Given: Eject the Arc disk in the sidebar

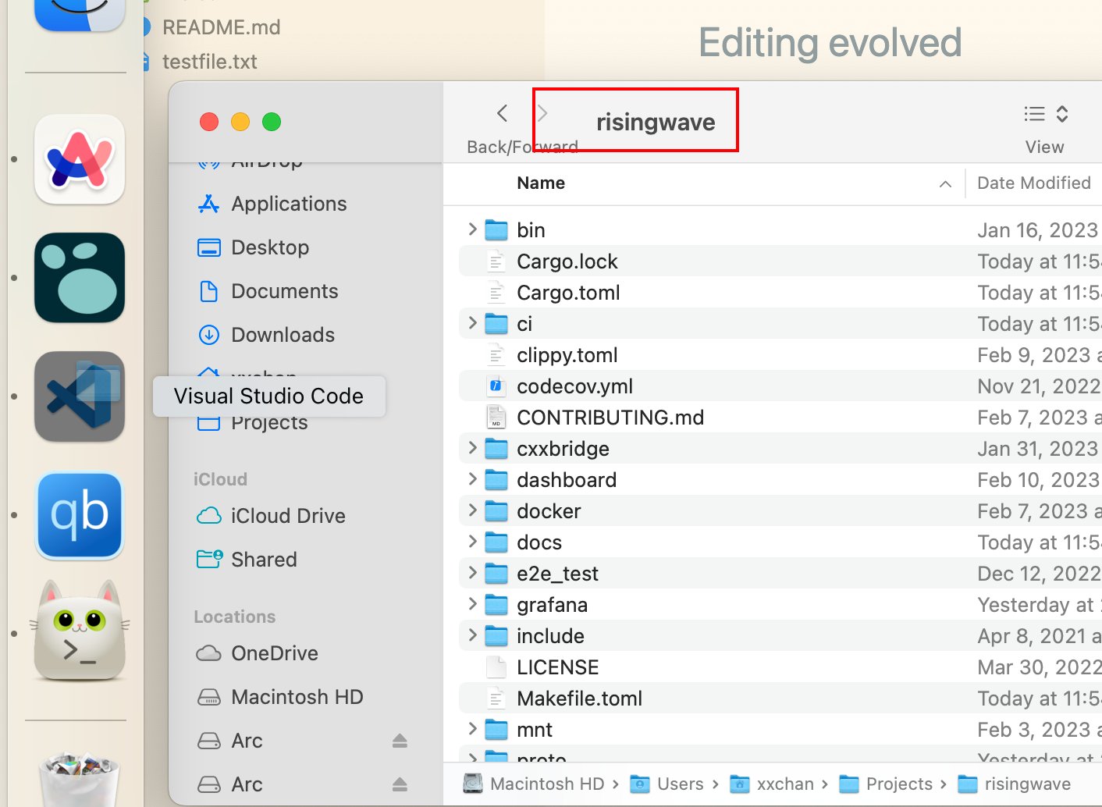Looking at the screenshot, I should coord(400,740).
